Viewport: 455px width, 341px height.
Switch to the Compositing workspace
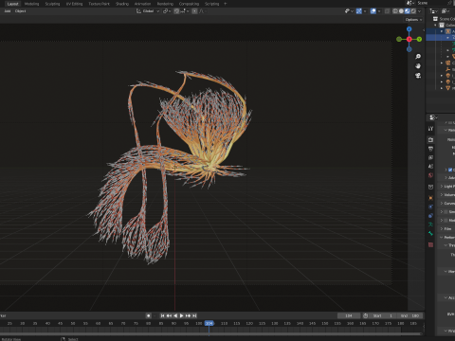pos(189,4)
